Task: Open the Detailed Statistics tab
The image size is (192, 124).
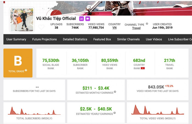Action: [x=75, y=39]
